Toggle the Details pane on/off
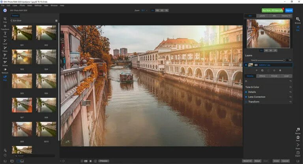Viewport: 303px width, 164px height. tap(246, 92)
